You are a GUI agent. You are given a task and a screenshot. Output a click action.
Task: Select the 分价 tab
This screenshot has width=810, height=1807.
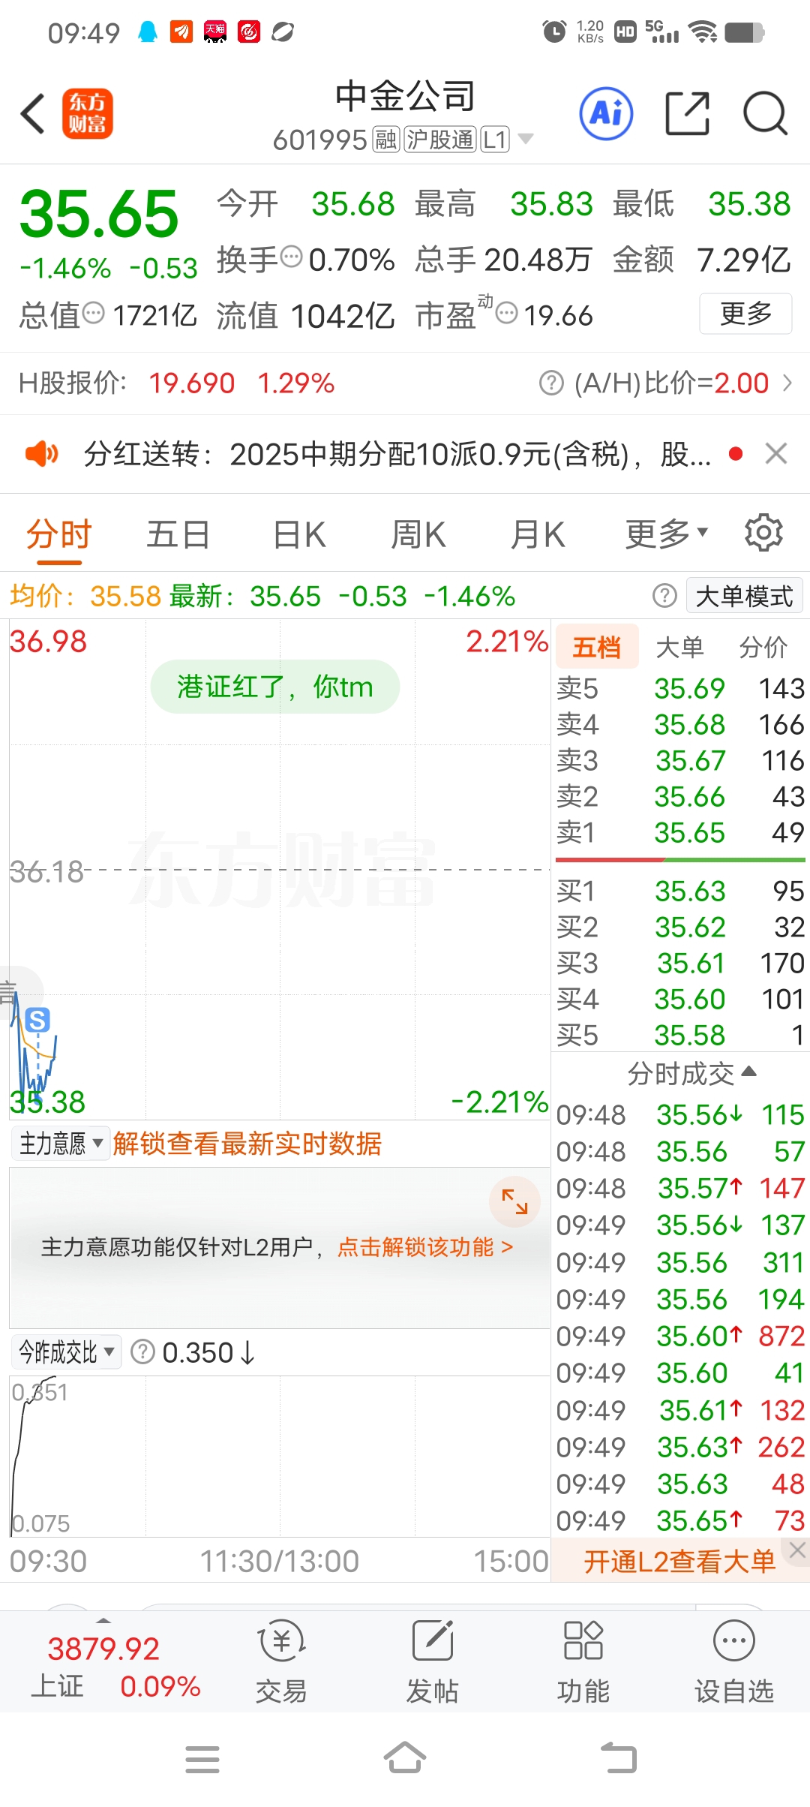click(x=763, y=646)
